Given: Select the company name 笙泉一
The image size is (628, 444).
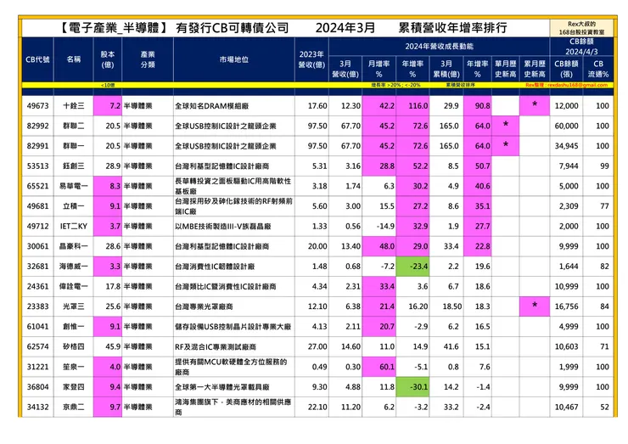Looking at the screenshot, I should [74, 367].
